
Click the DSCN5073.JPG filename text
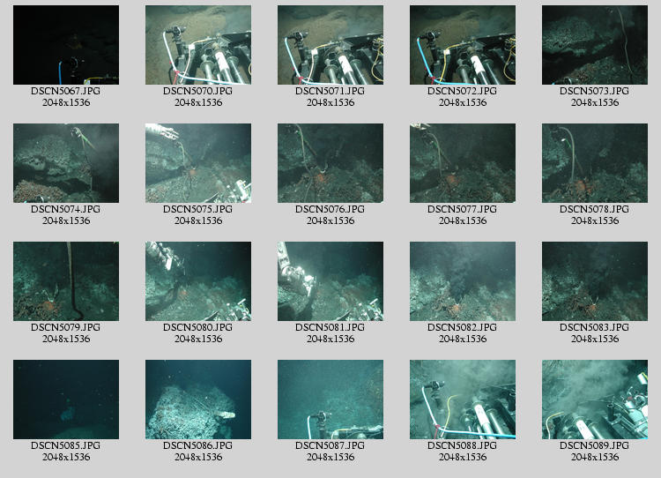(594, 91)
